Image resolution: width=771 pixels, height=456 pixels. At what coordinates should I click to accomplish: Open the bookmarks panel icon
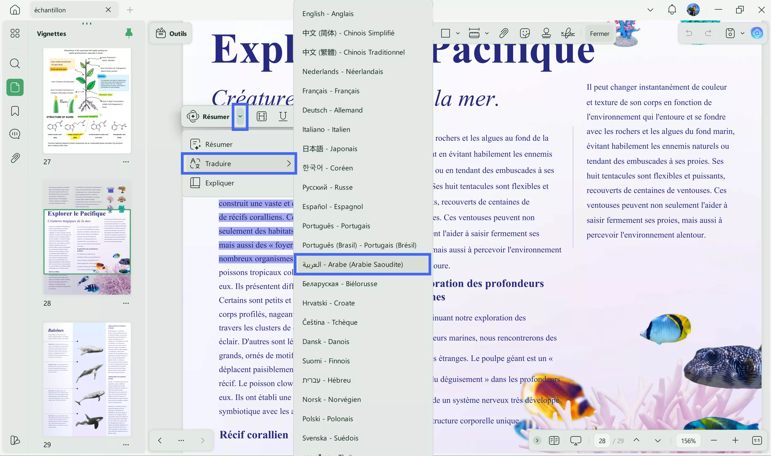pos(15,111)
